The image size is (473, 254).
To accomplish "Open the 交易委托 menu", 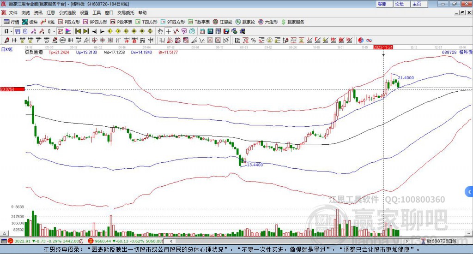I will (126, 12).
